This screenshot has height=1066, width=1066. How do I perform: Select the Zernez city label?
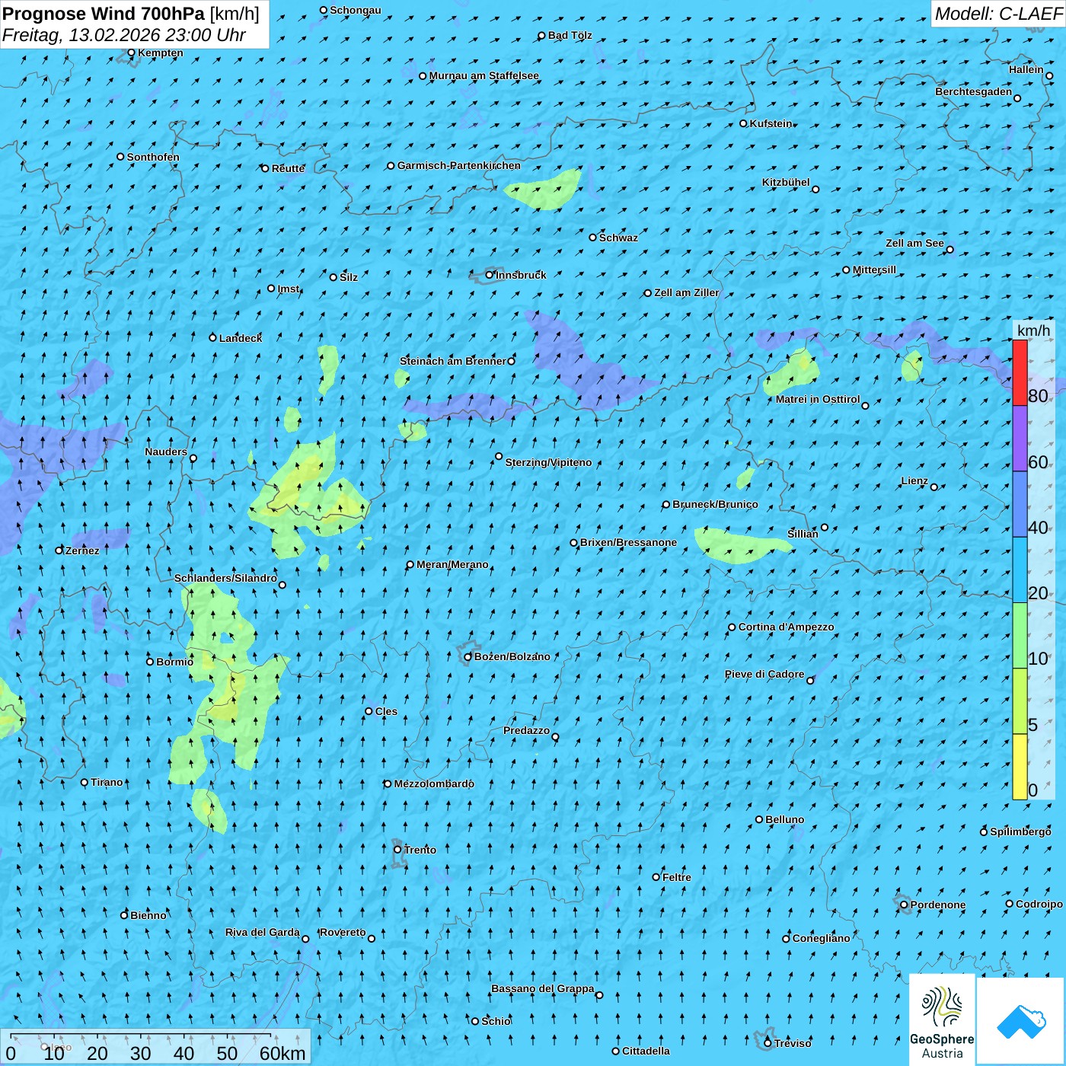tap(82, 551)
